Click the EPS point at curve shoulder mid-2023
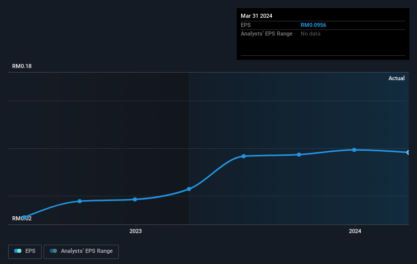Viewport: 417px width, 264px height. click(x=244, y=156)
